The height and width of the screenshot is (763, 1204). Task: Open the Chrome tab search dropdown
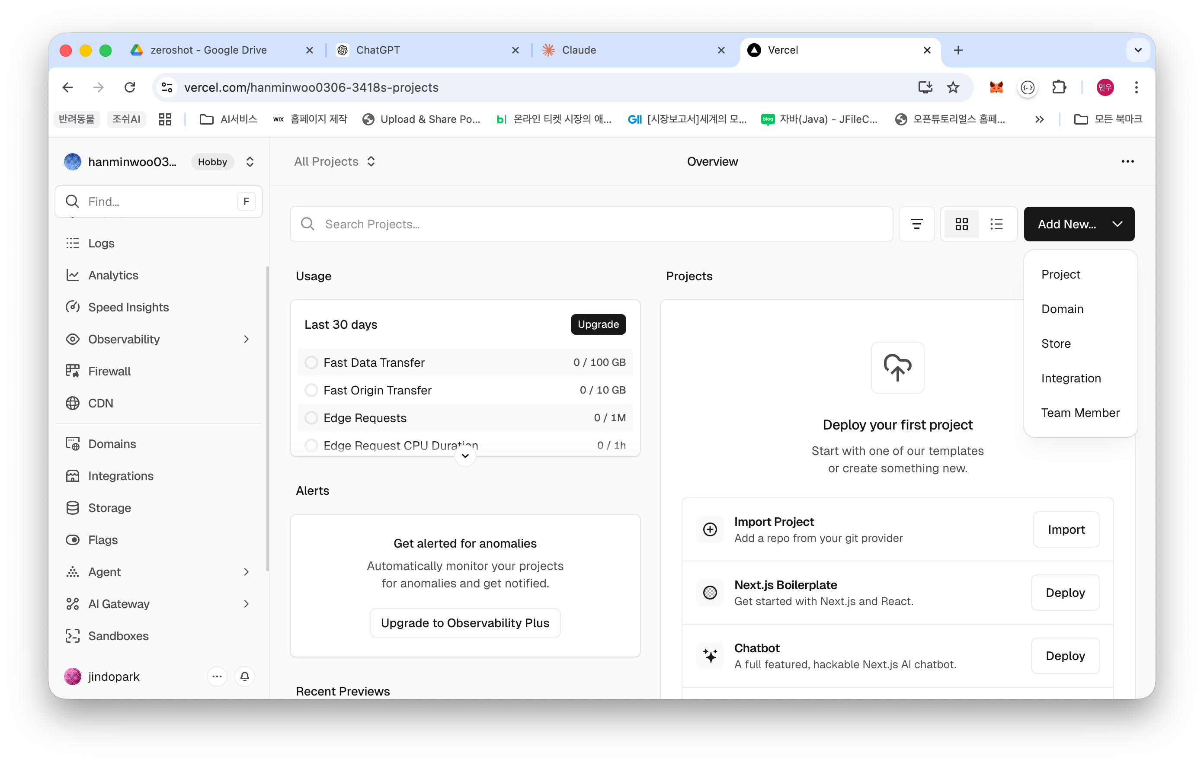coord(1137,50)
